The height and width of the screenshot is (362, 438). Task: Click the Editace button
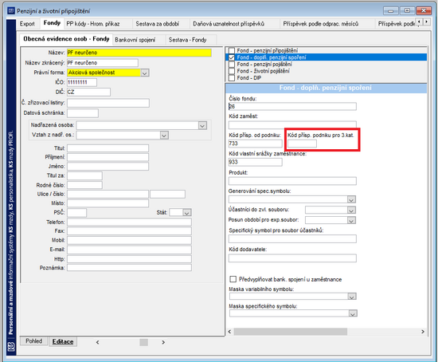[x=63, y=341]
